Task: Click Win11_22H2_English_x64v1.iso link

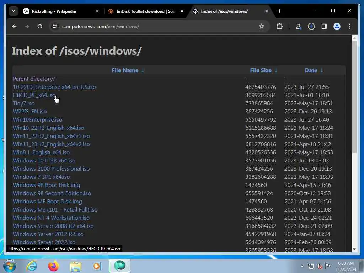Action: click(51, 136)
